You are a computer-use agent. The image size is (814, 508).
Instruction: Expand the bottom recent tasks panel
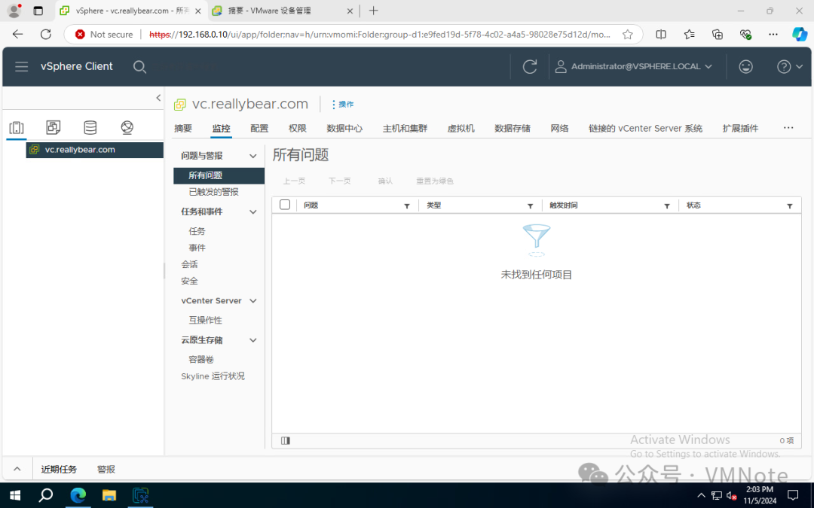click(x=17, y=469)
